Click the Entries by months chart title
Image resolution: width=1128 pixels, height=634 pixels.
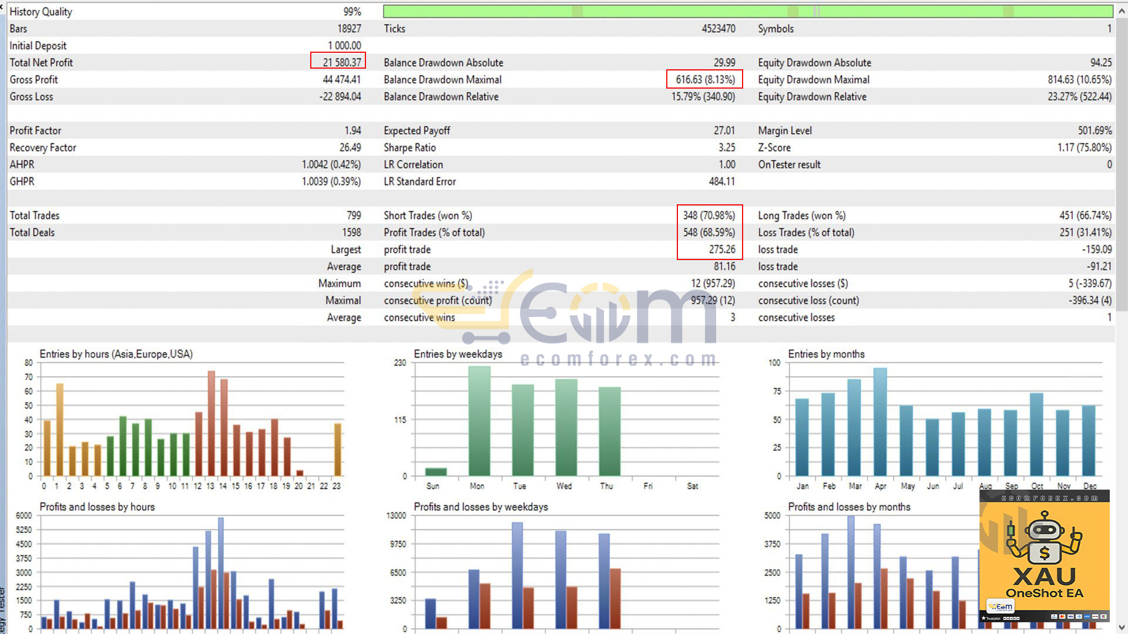coord(826,354)
